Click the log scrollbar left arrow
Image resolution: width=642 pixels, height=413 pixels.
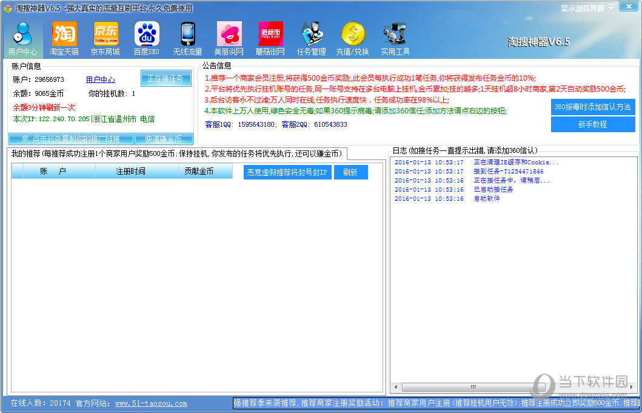click(x=395, y=387)
